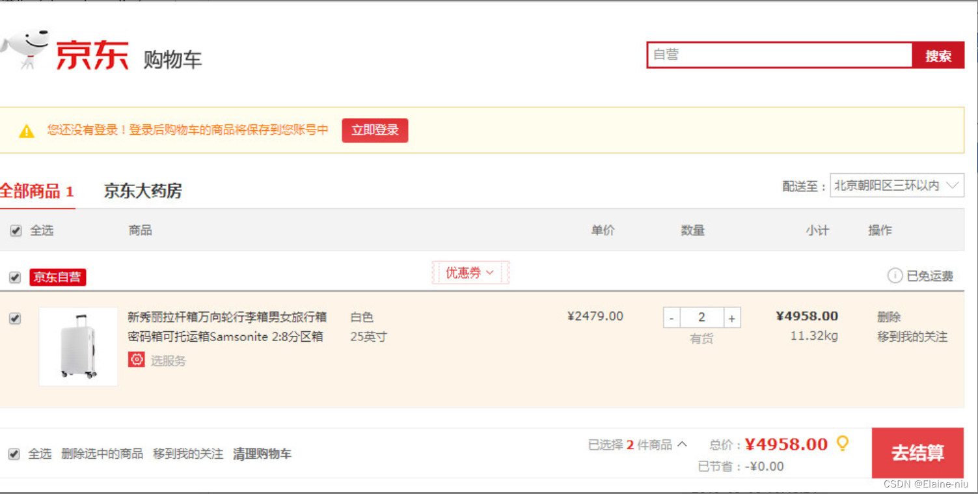This screenshot has height=494, width=978.
Task: Click the red total ¥4958.00 in footer
Action: (x=786, y=445)
